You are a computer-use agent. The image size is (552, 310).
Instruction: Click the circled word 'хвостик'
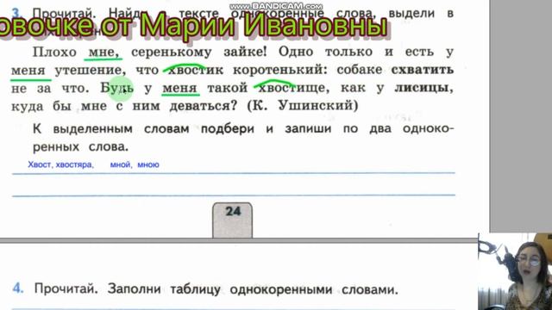pos(196,70)
